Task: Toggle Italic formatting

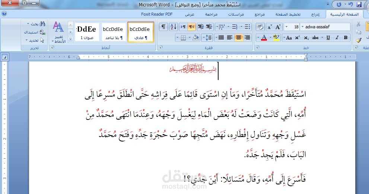Action: point(337,38)
